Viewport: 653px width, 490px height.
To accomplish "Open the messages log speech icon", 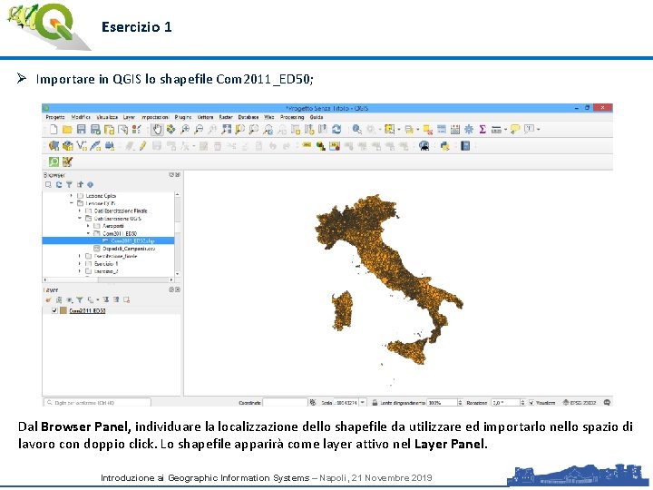I will point(607,403).
